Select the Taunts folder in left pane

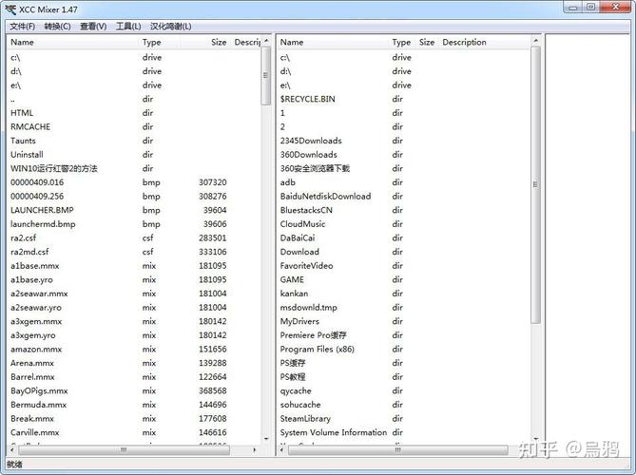click(24, 141)
